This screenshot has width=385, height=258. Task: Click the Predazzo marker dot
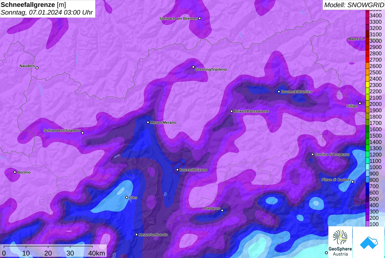222,210
